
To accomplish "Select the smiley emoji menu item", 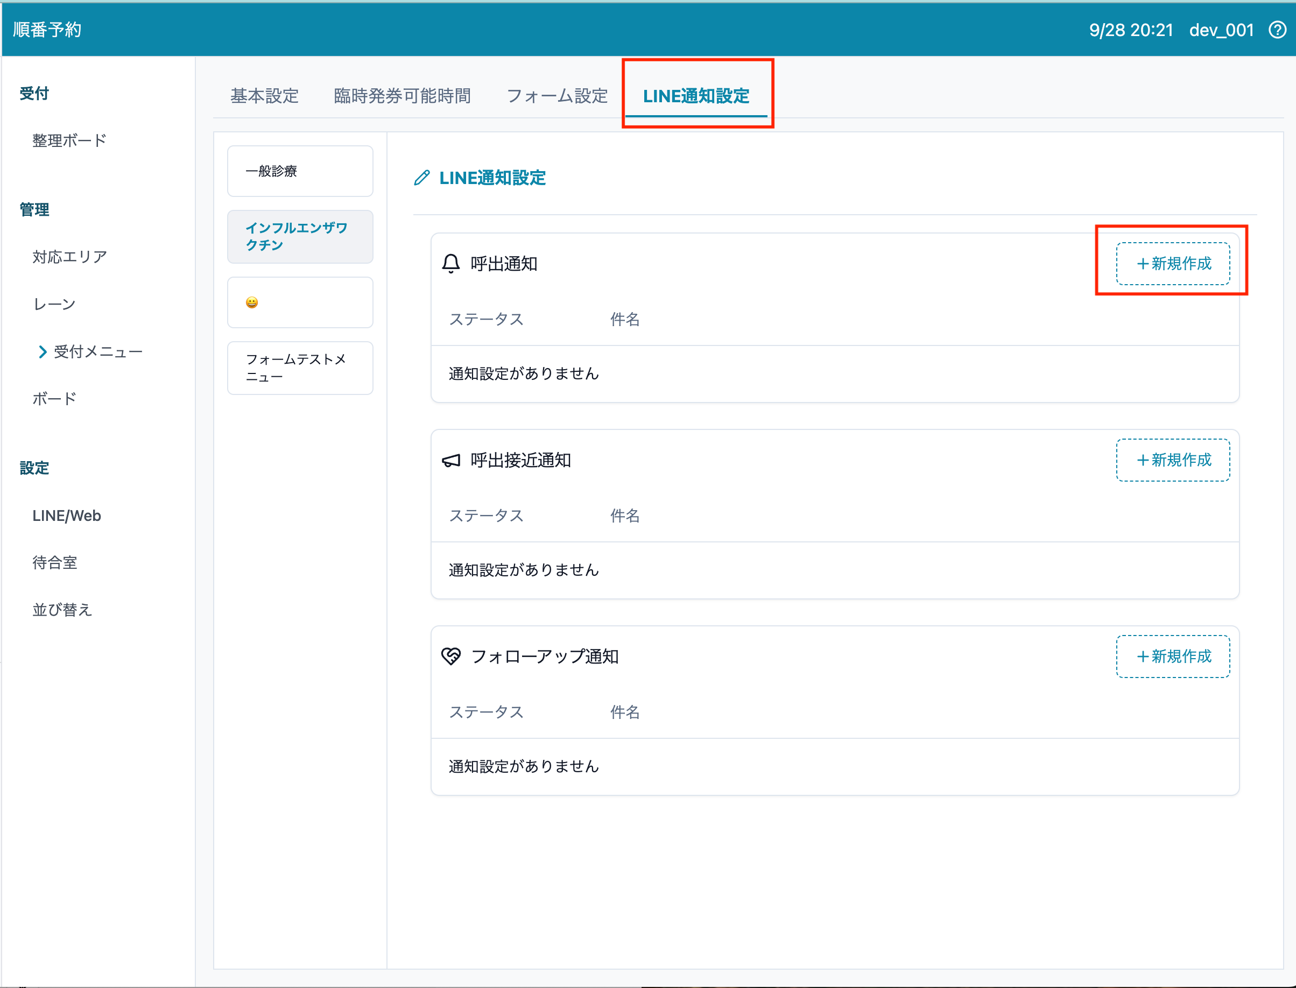I will [300, 302].
